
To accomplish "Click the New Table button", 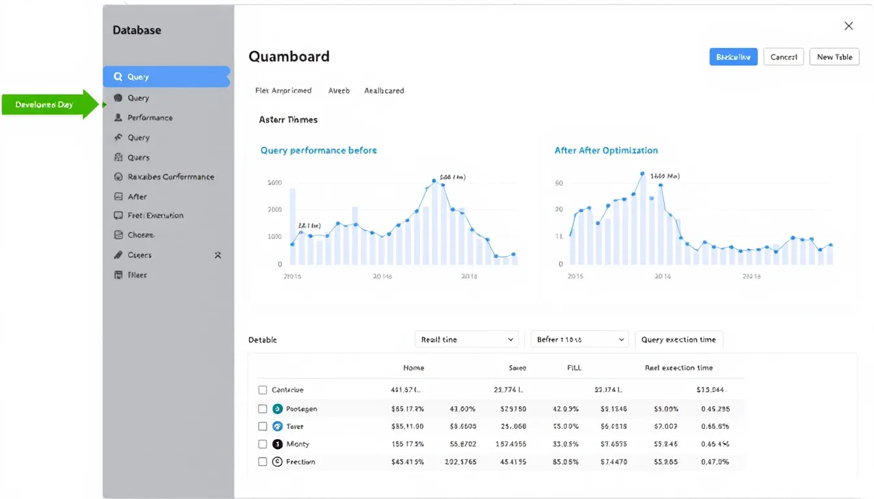I will 834,57.
